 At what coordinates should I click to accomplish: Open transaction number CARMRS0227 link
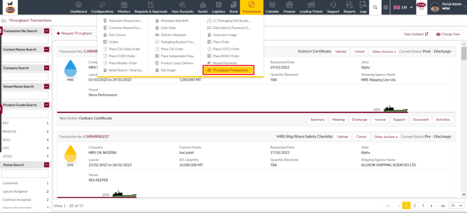coord(97,137)
